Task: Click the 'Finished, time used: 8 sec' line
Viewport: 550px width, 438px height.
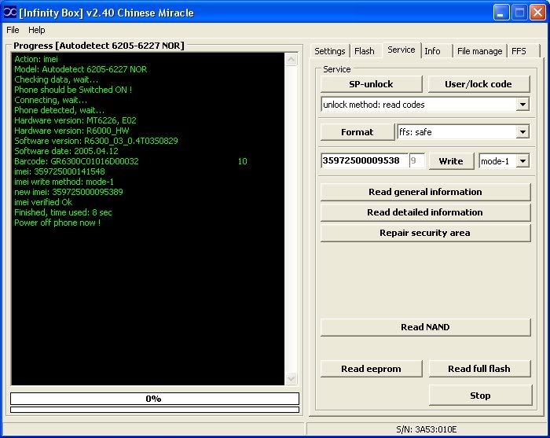Action: tap(63, 212)
